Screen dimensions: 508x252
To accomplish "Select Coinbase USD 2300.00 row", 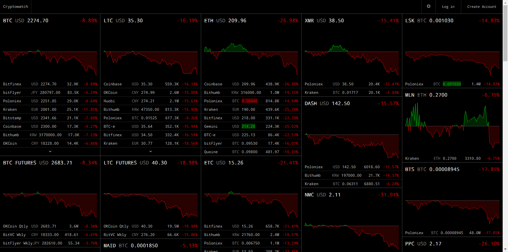I will (x=50, y=126).
